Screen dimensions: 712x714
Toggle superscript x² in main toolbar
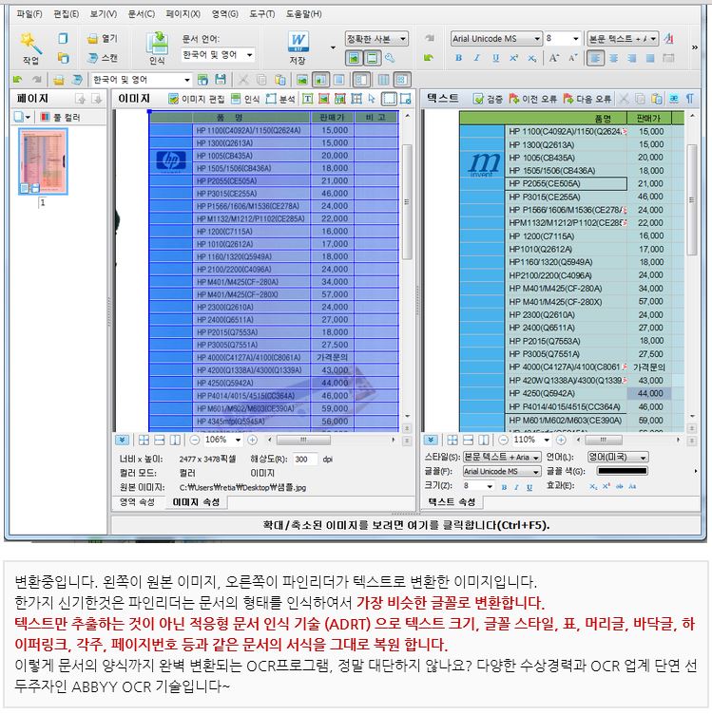pyautogui.click(x=513, y=58)
